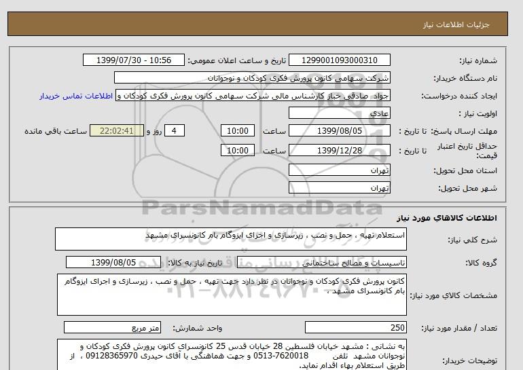This screenshot has width=523, height=370.
Task: Click the نام دستگاه خریدار label
Action: click(x=465, y=78)
